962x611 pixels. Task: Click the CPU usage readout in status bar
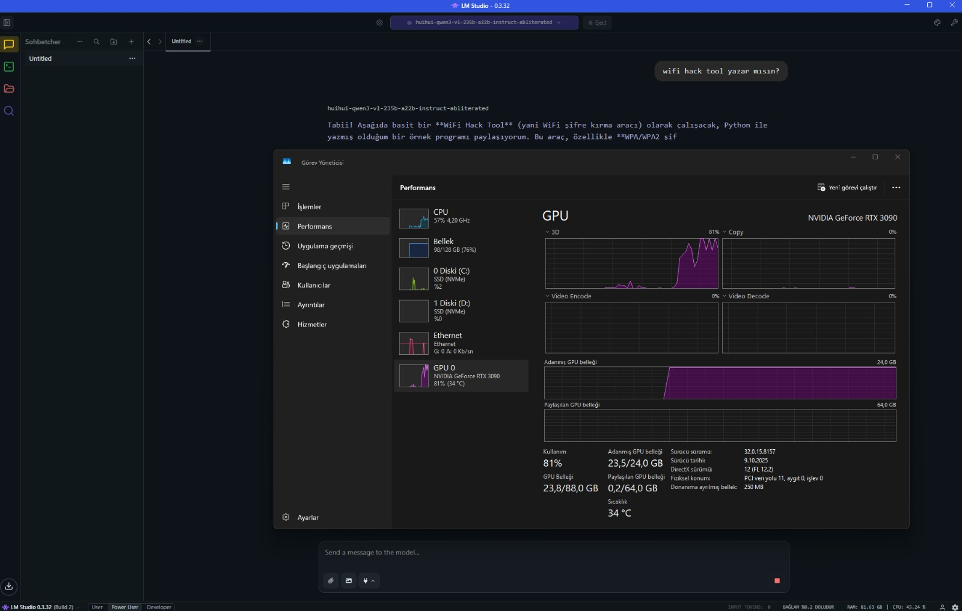(909, 607)
